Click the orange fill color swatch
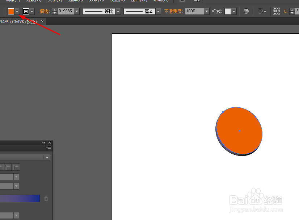The height and width of the screenshot is (220, 299). click(11, 12)
